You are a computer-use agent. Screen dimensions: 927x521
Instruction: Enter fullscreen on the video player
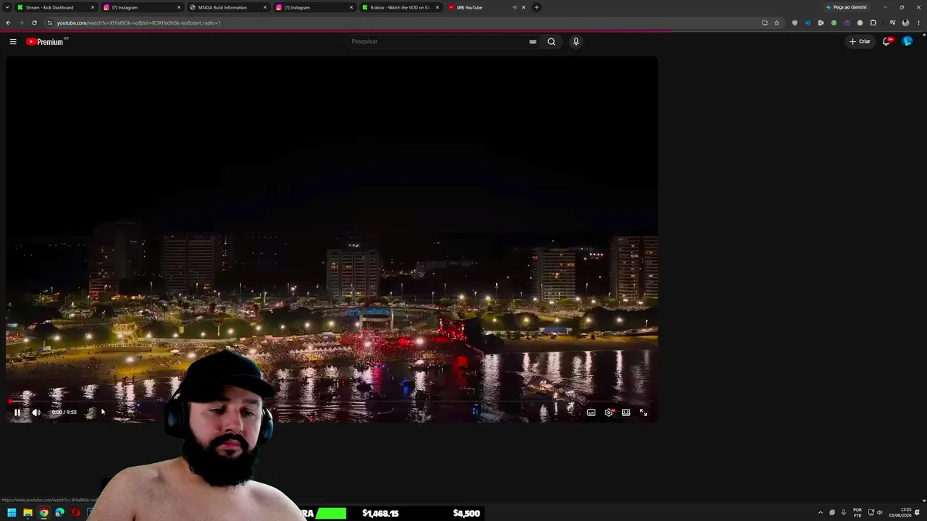tap(643, 412)
